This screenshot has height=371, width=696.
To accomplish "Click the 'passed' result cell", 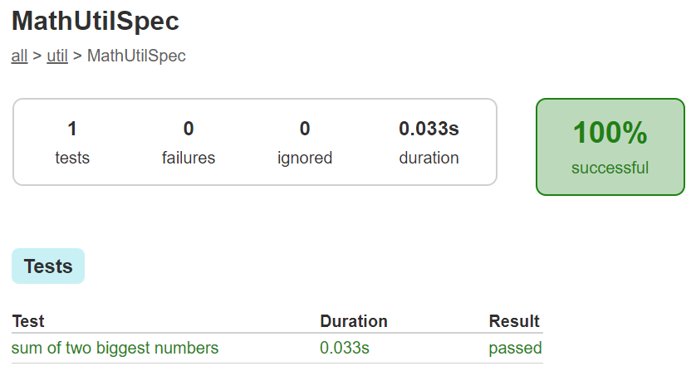I will (515, 348).
